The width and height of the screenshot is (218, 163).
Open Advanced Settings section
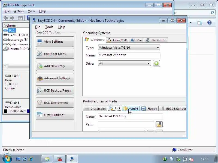[x=55, y=78]
